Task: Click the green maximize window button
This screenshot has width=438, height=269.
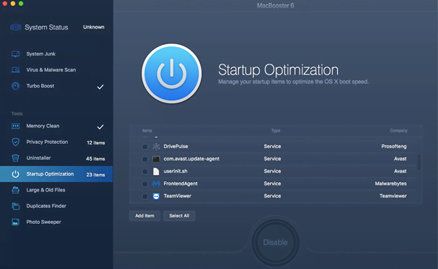Action: 21,3
